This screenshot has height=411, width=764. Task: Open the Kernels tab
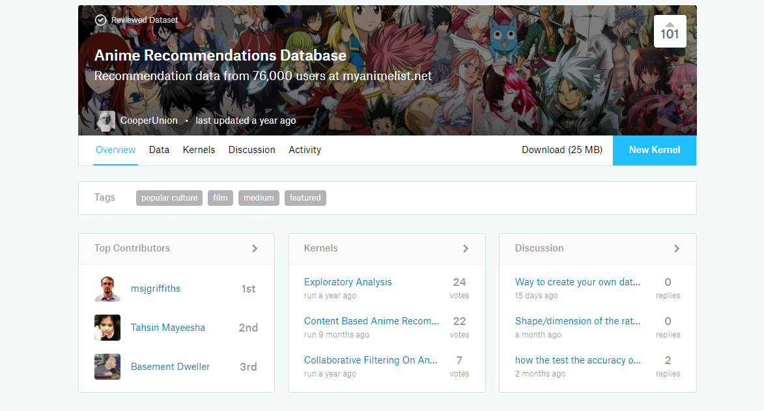click(199, 150)
